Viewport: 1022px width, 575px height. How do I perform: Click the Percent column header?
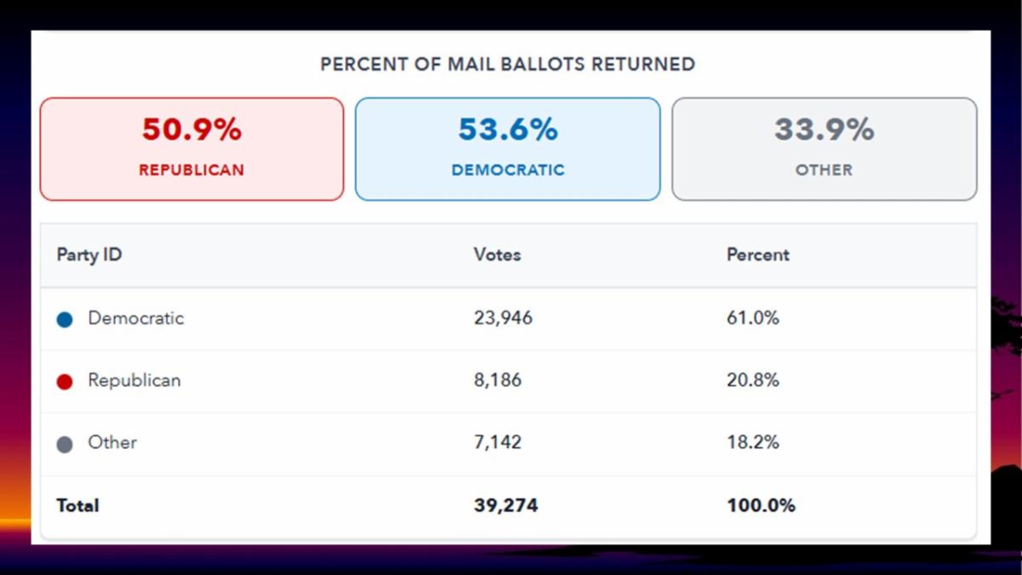click(x=758, y=255)
